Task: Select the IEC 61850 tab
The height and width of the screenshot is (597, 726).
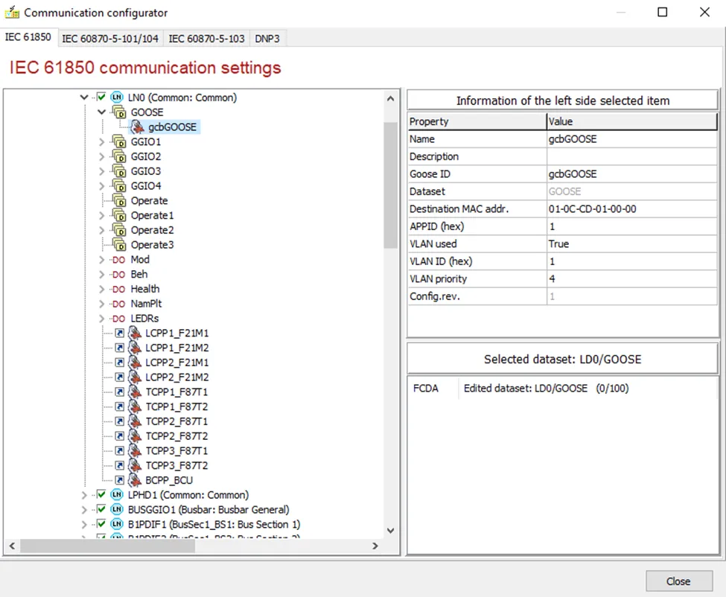Action: (x=28, y=37)
